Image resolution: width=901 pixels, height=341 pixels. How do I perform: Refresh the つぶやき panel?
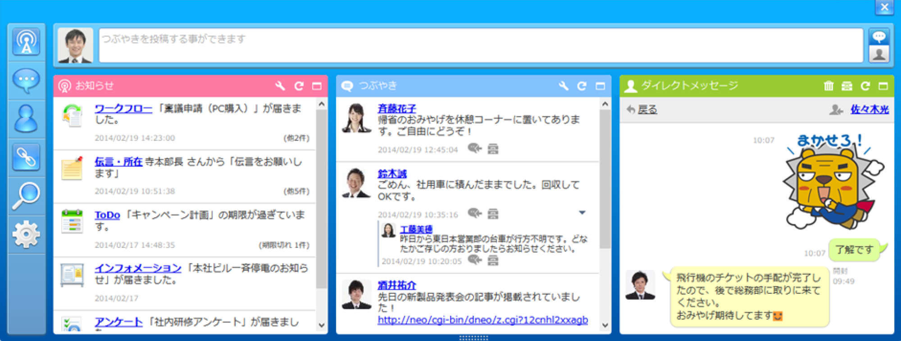(582, 86)
